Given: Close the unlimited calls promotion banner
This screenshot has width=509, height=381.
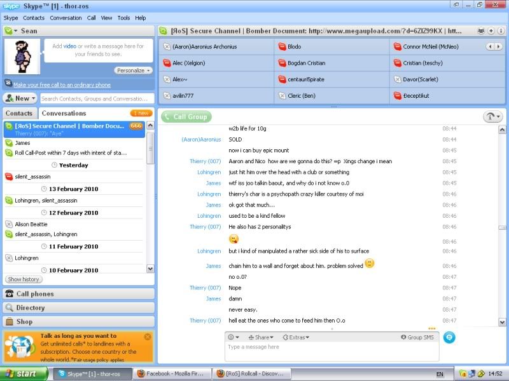Looking at the screenshot, I should 148,337.
